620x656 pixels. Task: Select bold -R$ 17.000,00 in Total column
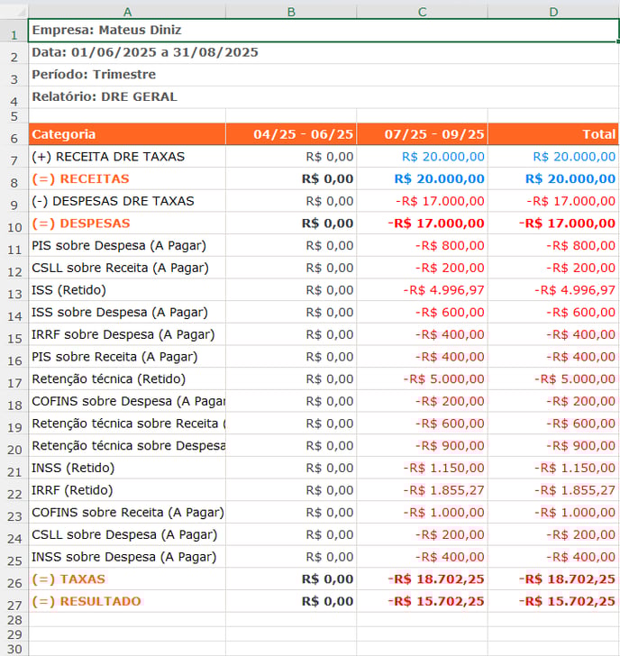[x=553, y=223]
